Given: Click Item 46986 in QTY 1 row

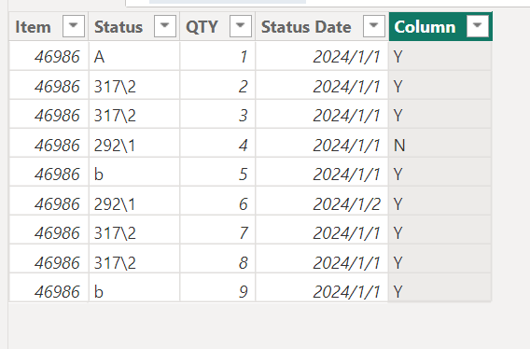Looking at the screenshot, I should point(49,56).
